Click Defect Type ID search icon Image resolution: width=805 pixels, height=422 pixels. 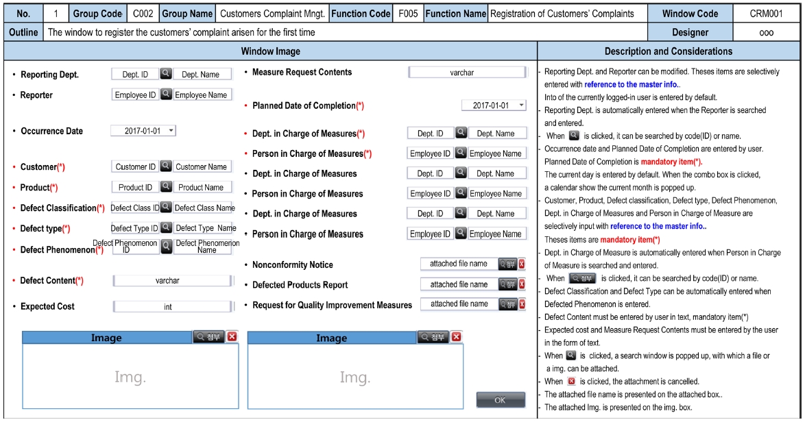click(x=166, y=228)
